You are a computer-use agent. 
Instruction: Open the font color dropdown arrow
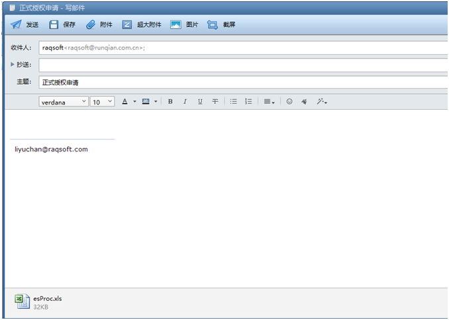134,102
